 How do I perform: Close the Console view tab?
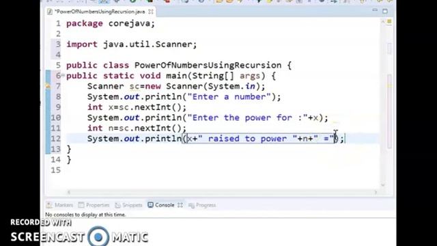(x=180, y=205)
